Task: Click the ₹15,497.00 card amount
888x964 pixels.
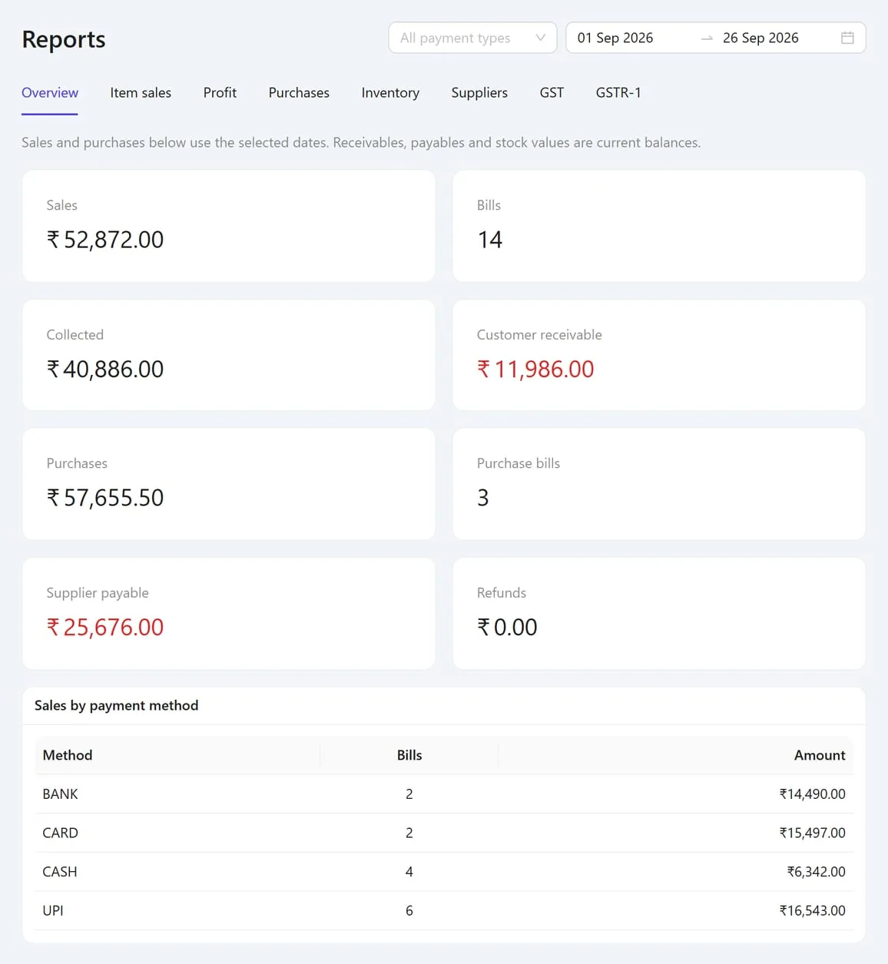Action: [x=812, y=833]
